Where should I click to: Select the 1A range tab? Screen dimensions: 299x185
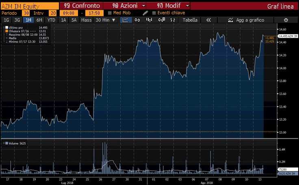click(63, 20)
